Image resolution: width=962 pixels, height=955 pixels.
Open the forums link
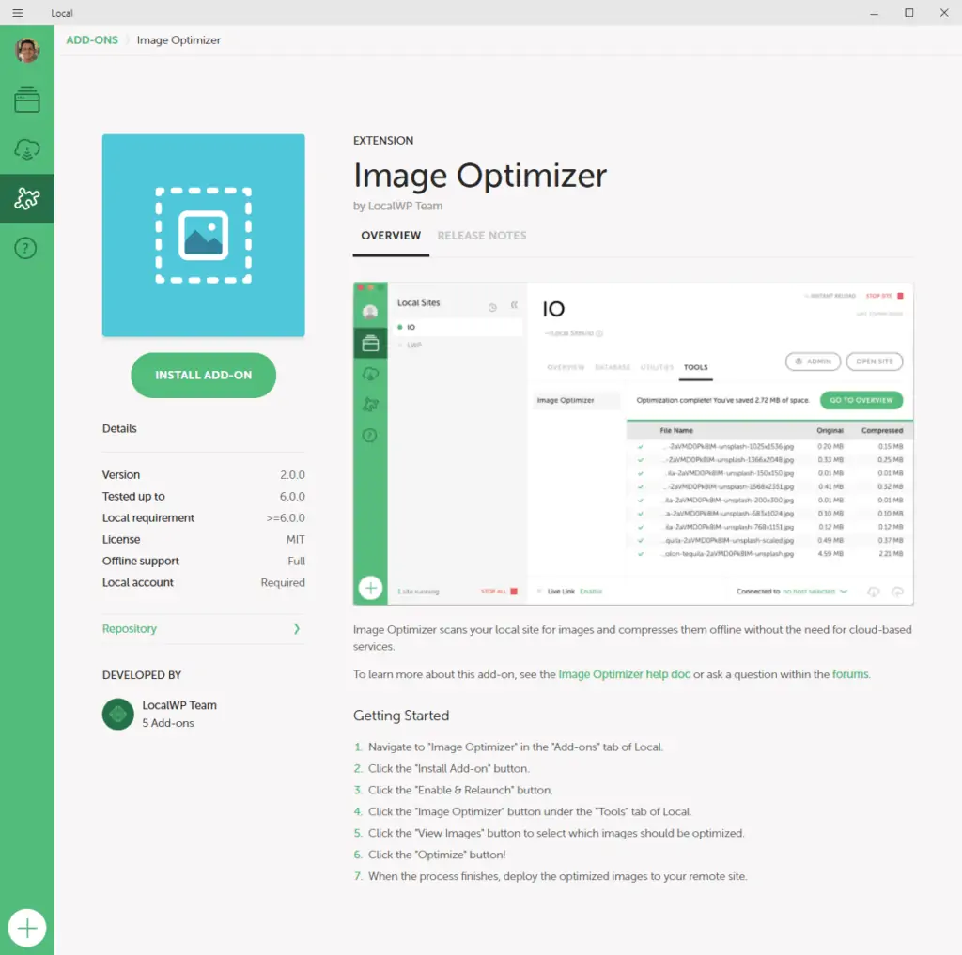pos(849,674)
